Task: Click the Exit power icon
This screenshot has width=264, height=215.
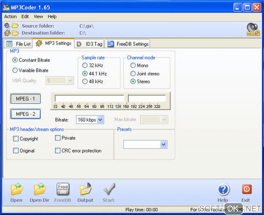Action: click(x=247, y=189)
